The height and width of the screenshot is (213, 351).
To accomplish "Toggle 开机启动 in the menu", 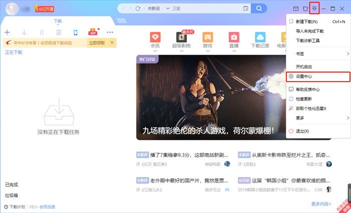I will click(318, 67).
